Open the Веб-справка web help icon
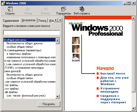Image resolution: width=137 pixels, height=112 pixels. [x=82, y=9]
